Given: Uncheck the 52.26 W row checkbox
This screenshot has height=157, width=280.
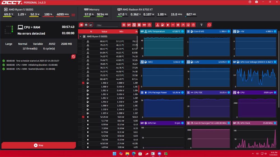Looking at the screenshot, I should pos(83,117).
